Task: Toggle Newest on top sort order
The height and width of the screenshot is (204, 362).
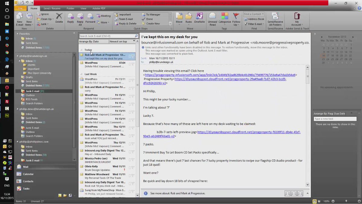Action: (122, 41)
